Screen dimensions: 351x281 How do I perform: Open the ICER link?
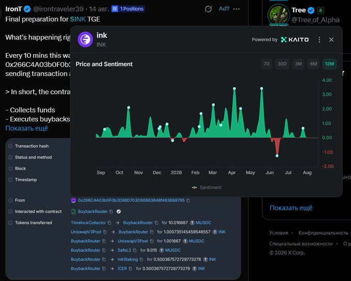point(122,269)
